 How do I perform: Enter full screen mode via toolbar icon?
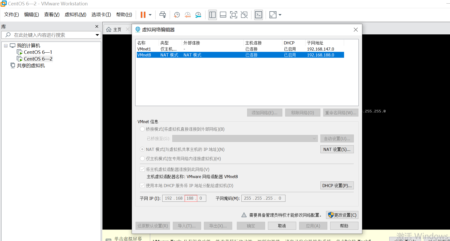point(233,15)
